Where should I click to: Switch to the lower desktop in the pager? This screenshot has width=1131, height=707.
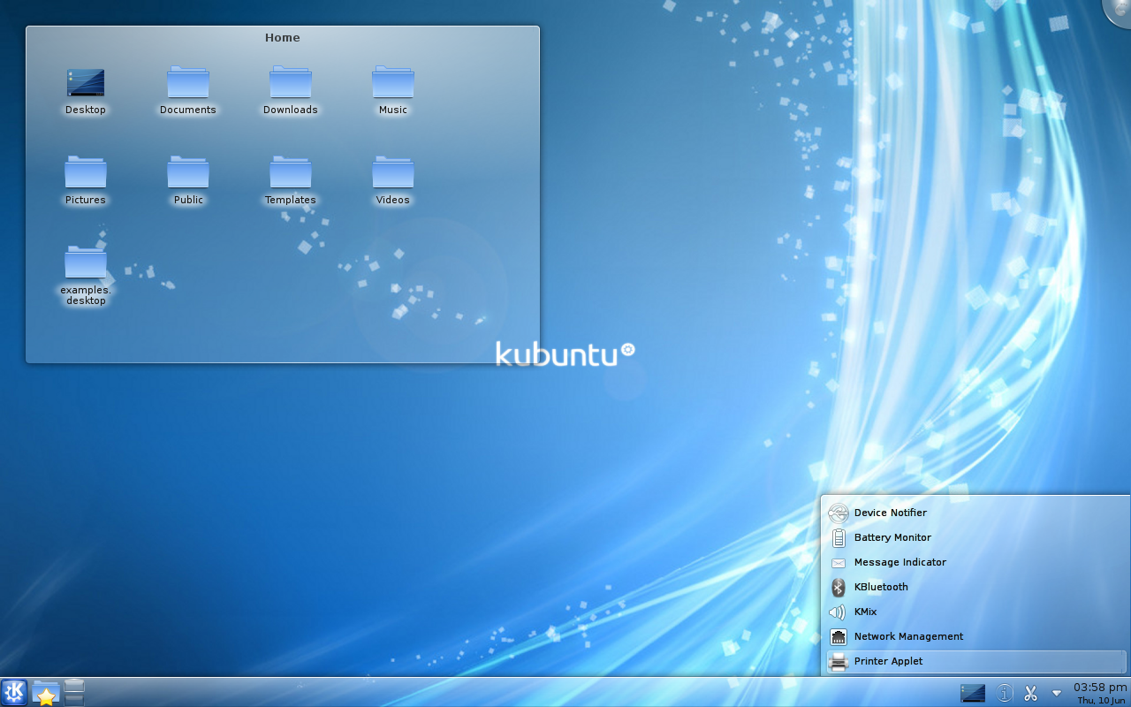click(74, 700)
